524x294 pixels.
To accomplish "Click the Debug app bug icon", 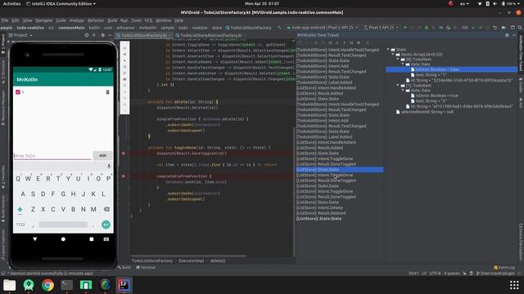I will click(x=426, y=28).
